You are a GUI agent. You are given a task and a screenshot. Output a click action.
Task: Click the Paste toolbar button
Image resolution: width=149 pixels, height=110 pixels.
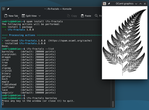pyautogui.click(x=86, y=16)
